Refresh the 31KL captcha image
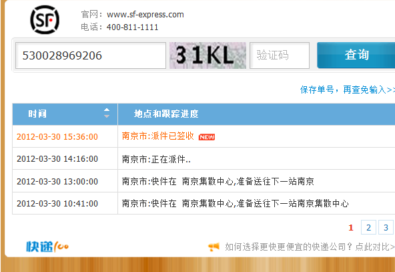This screenshot has width=395, height=272. pos(208,55)
